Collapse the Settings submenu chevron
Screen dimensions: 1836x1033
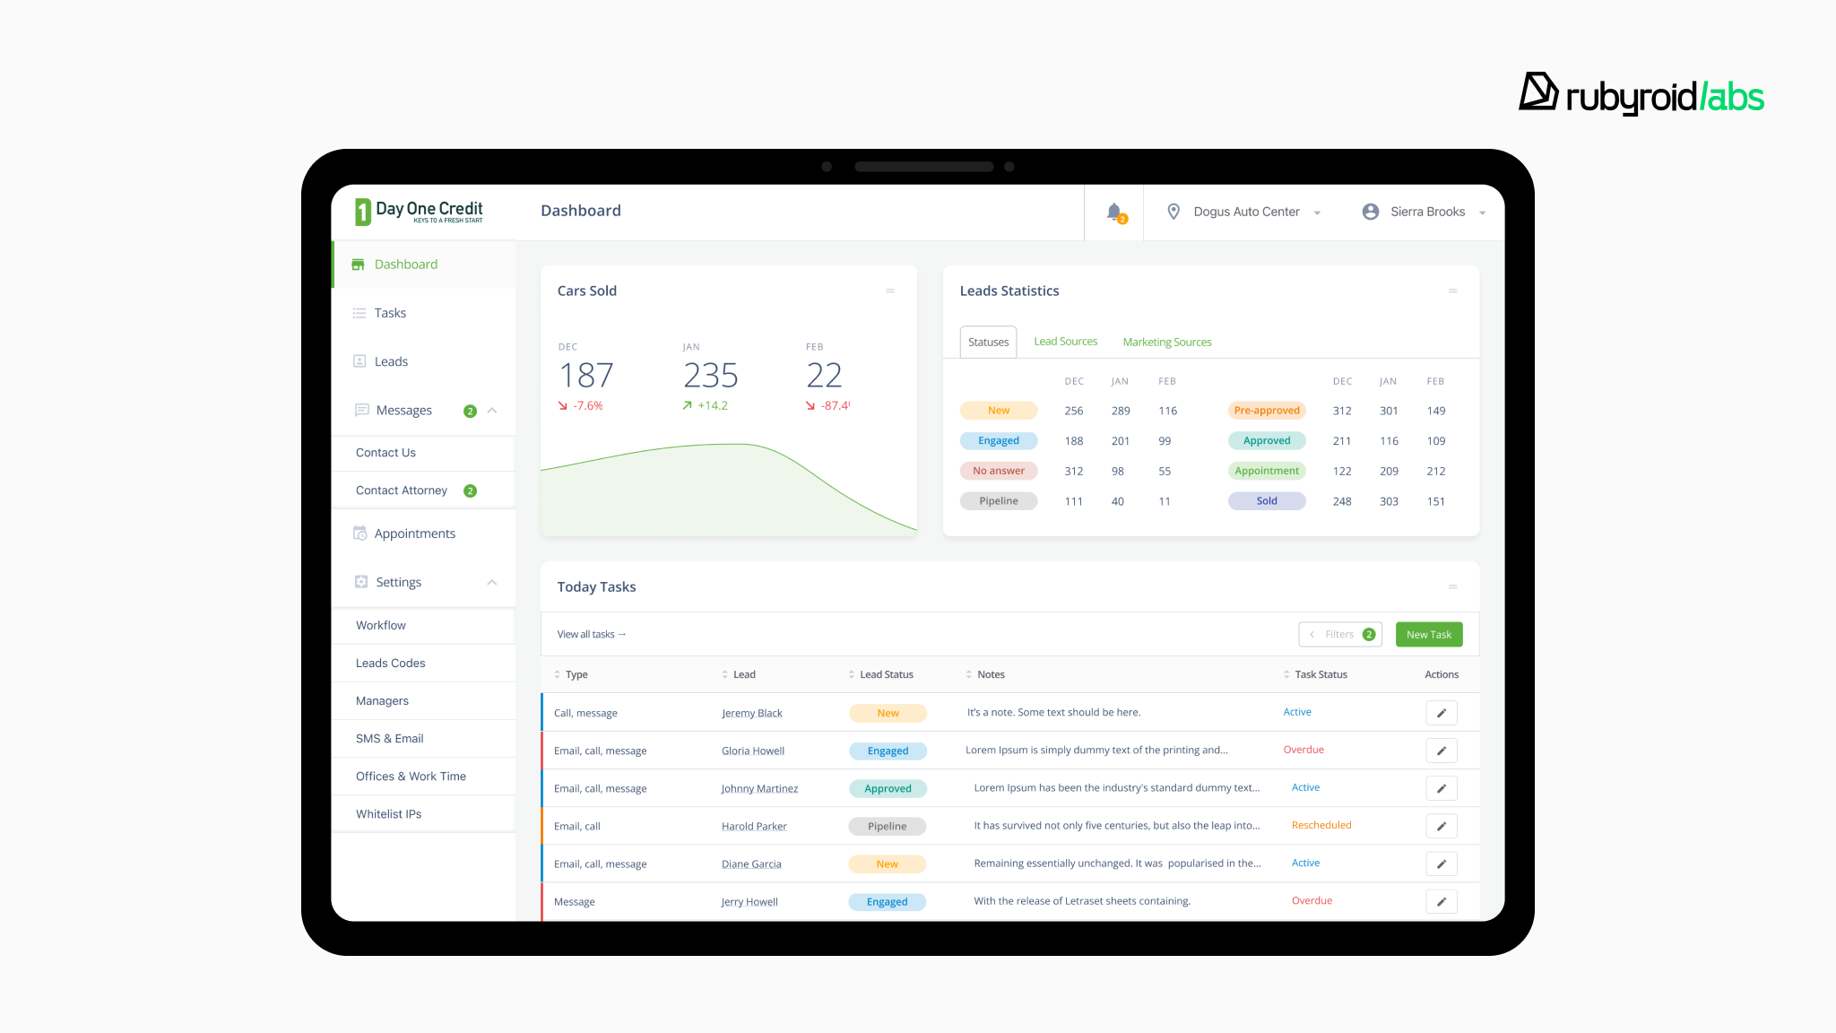coord(492,582)
